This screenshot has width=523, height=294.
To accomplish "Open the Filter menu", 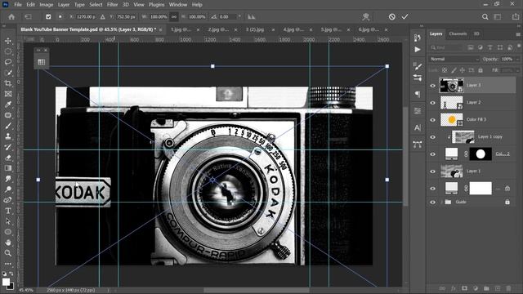I will tap(113, 5).
